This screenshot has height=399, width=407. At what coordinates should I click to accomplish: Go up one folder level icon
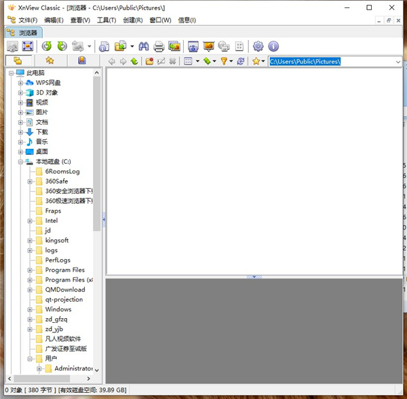tap(134, 61)
